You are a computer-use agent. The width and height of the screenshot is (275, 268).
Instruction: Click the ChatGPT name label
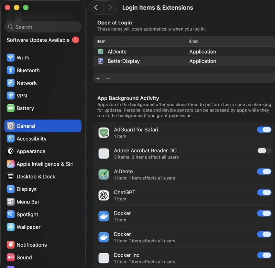click(125, 193)
